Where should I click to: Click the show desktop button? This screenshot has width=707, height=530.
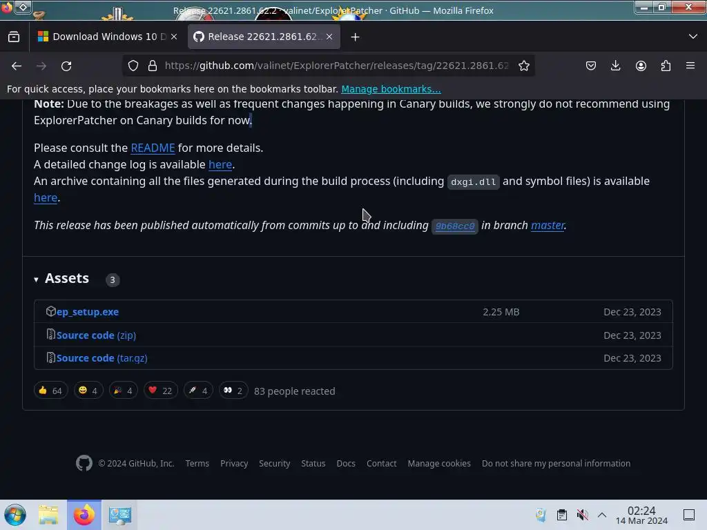click(x=688, y=515)
